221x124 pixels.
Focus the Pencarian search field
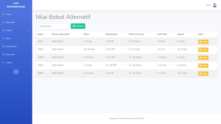click(54, 26)
